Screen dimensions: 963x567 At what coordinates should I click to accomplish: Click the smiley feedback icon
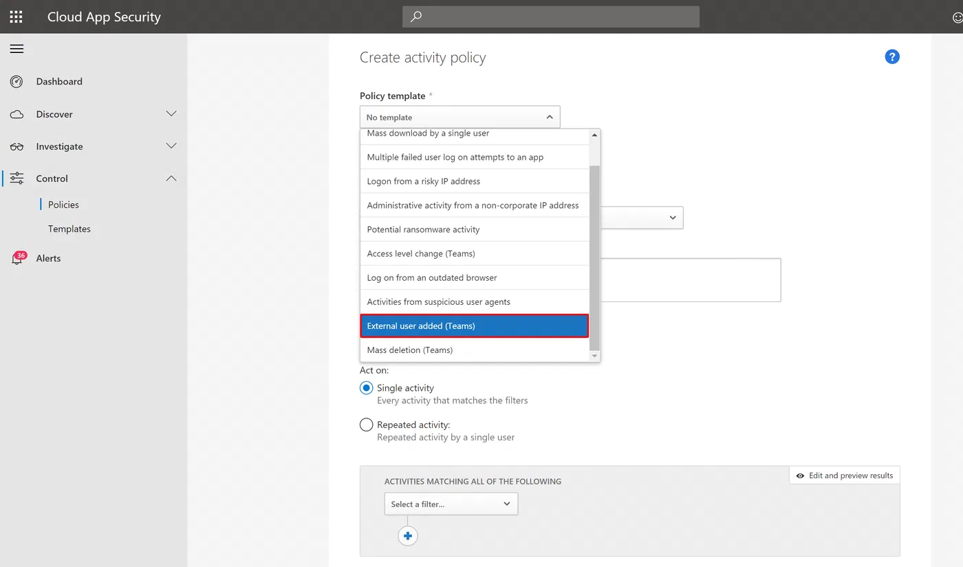coord(957,17)
